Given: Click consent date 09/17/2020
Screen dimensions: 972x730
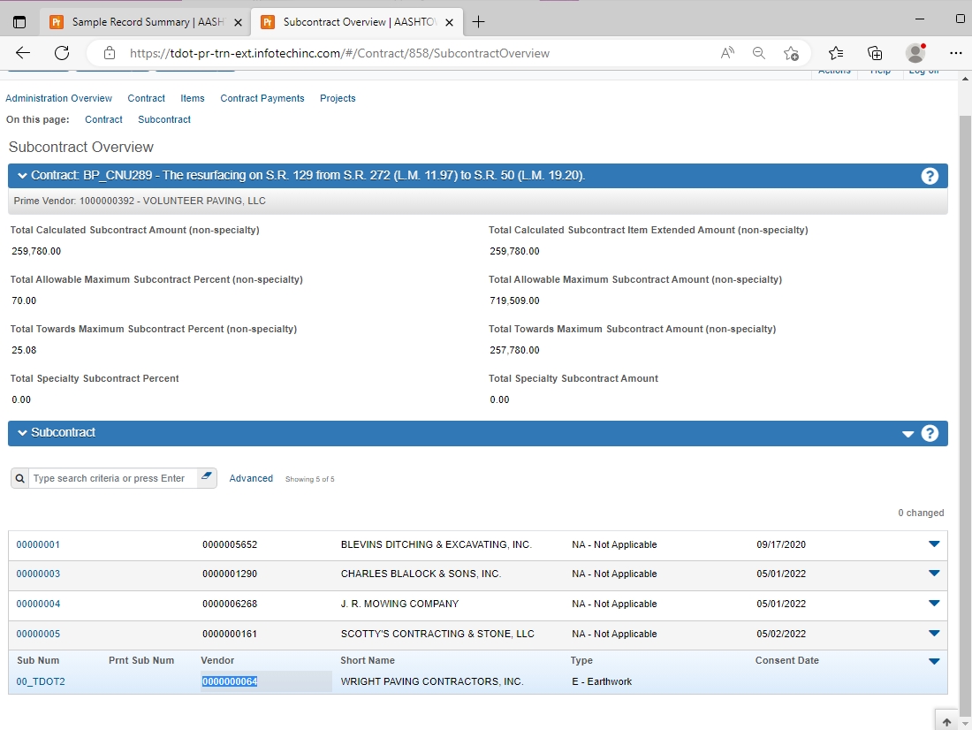Looking at the screenshot, I should click(781, 544).
